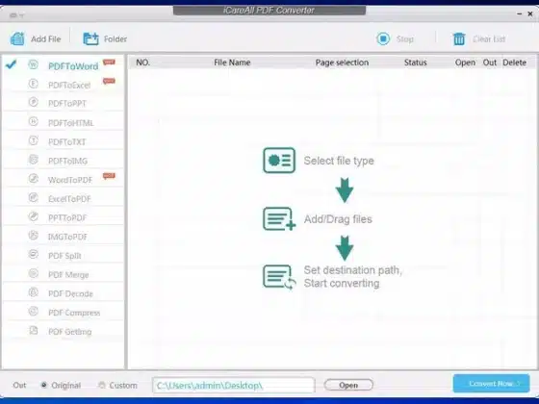Click the Folder label in toolbar
This screenshot has height=404, width=539.
click(115, 39)
